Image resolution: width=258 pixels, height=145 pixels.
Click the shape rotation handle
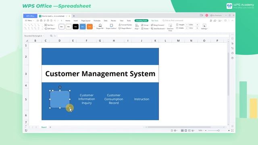point(60,87)
